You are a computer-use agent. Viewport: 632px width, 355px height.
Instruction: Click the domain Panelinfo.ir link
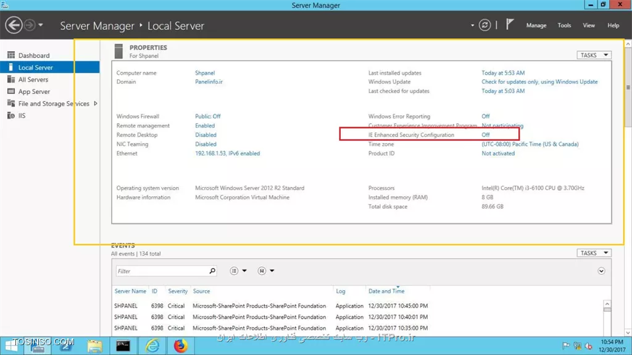209,82
